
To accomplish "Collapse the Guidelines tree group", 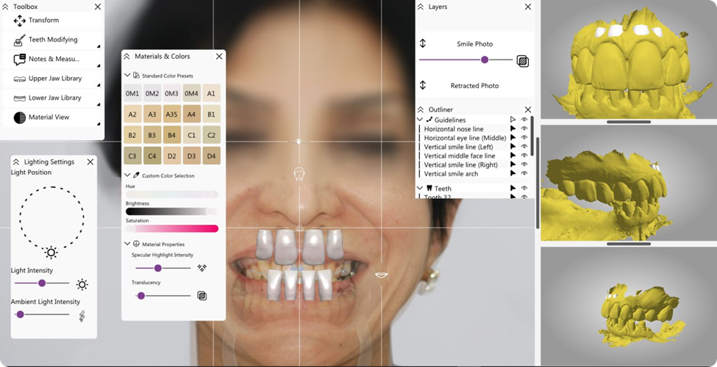I will coord(420,120).
